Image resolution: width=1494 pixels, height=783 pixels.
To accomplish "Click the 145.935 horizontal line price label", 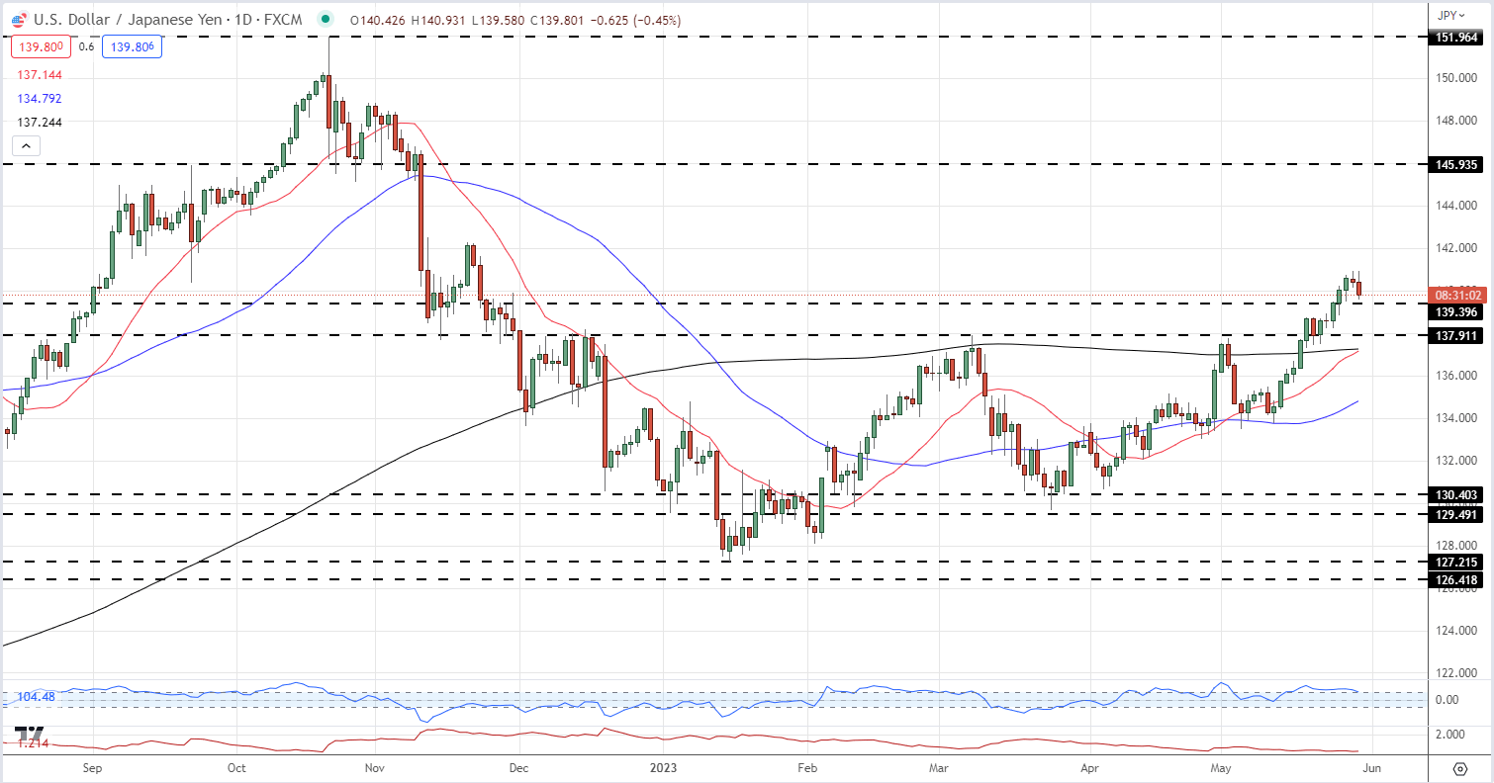I will click(x=1454, y=164).
